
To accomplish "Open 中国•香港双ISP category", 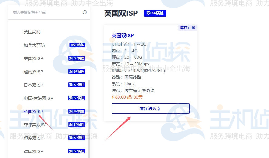I will pos(39,98).
